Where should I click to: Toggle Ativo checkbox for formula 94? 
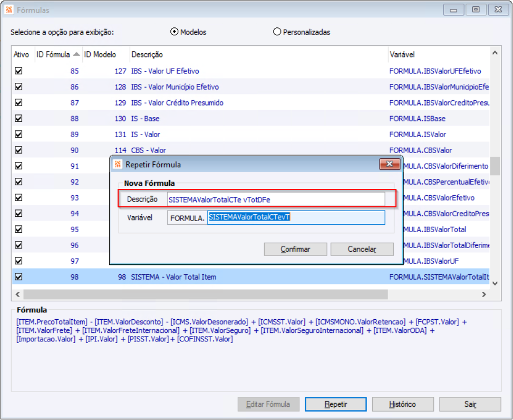18,214
